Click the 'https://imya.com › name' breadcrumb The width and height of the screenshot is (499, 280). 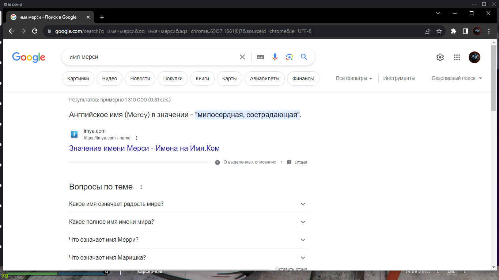[107, 138]
